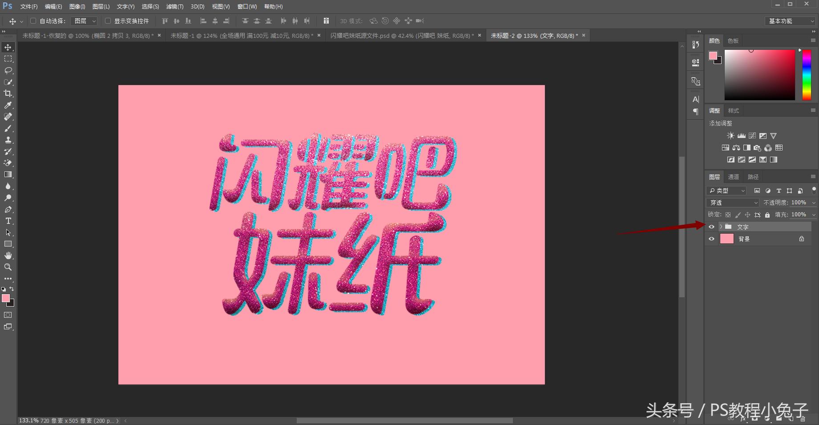The width and height of the screenshot is (819, 425).
Task: Select the Crop tool
Action: click(8, 93)
